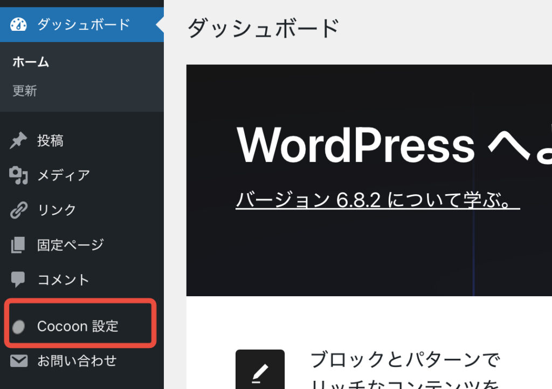This screenshot has height=389, width=552.
Task: Open the 更新 submenu item
Action: pyautogui.click(x=25, y=91)
